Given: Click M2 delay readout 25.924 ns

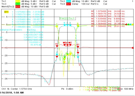Looking at the screenshot, I should [119, 14].
